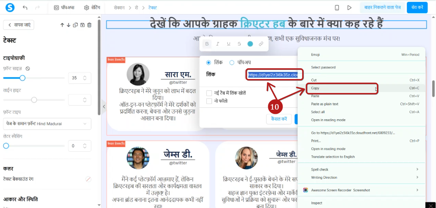Click the play preview icon
The height and width of the screenshot is (208, 436).
pyautogui.click(x=349, y=8)
